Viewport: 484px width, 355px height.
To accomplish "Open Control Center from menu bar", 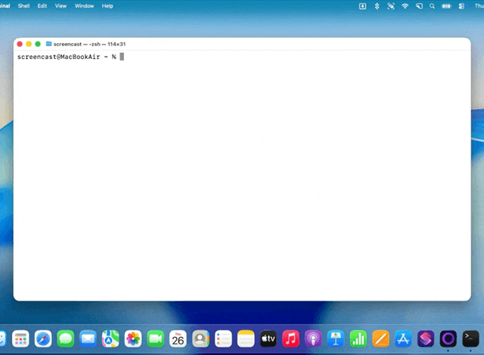I will tap(461, 6).
